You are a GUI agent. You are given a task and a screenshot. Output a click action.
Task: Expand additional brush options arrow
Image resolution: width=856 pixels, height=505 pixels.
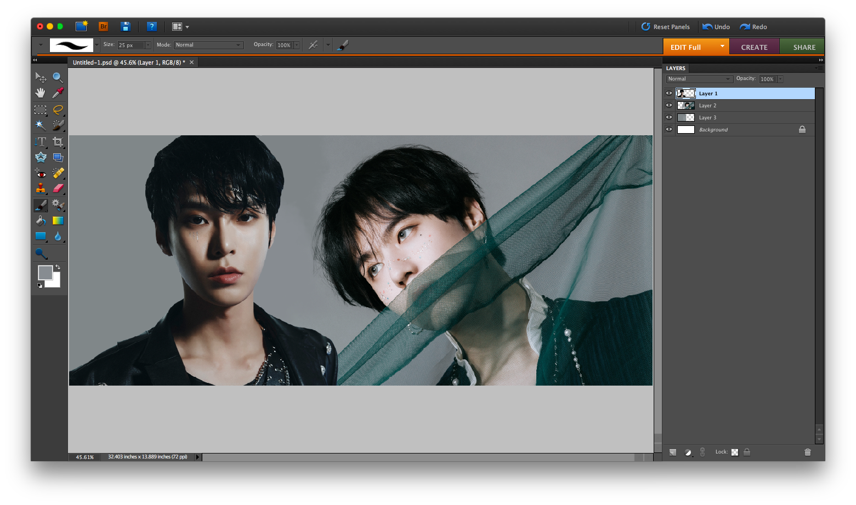[328, 45]
